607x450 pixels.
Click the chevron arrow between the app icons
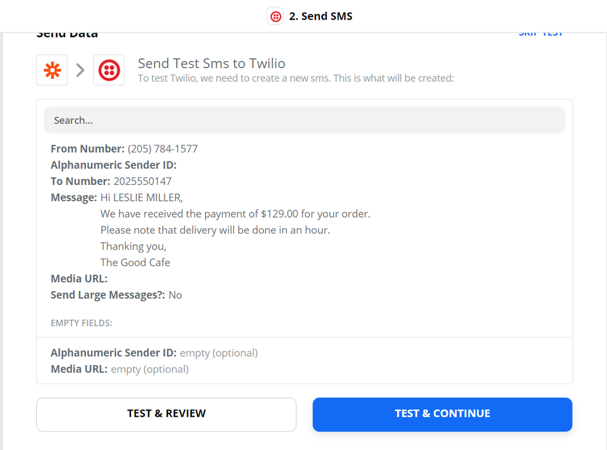[81, 71]
